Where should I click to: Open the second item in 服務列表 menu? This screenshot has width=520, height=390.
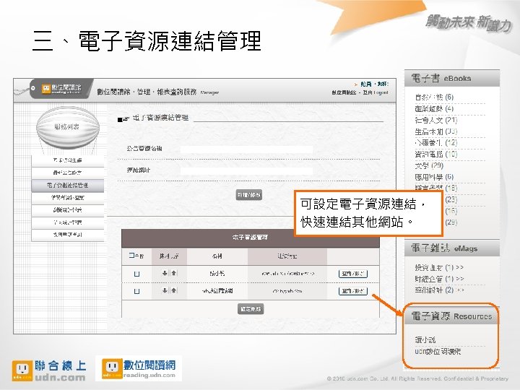point(68,173)
